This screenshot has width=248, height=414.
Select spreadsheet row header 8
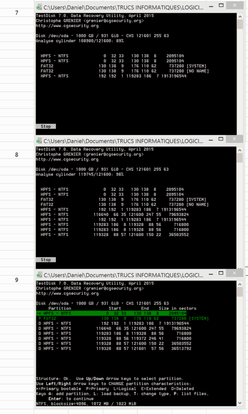pos(17,155)
